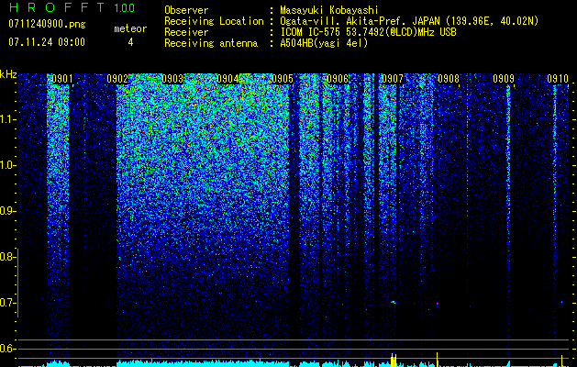Click the Receiving Location label
The width and height of the screenshot is (577, 367).
pos(214,21)
